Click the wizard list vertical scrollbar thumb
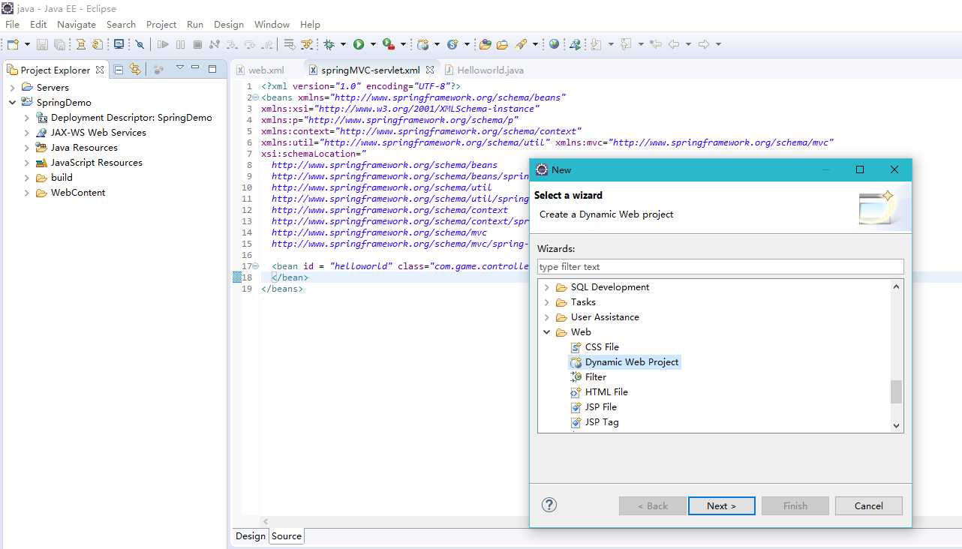The height and width of the screenshot is (549, 962). click(896, 391)
